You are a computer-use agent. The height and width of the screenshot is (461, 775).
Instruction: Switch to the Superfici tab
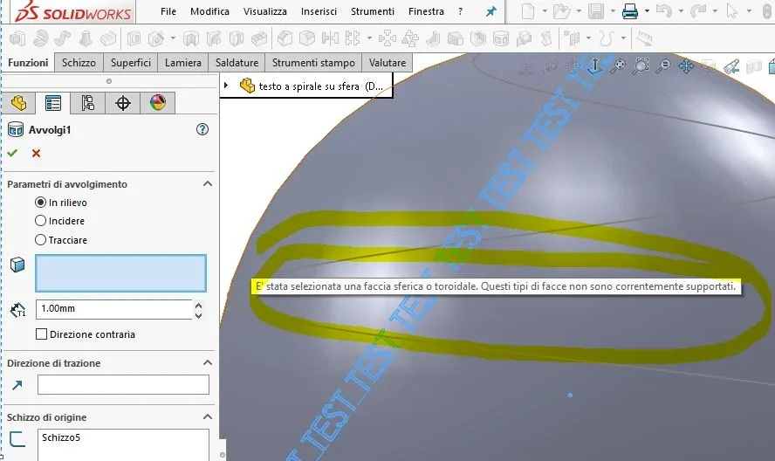click(131, 63)
